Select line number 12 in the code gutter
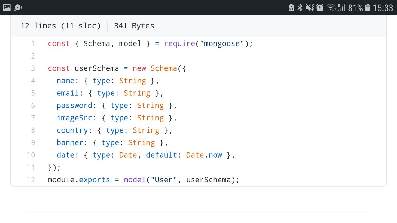Viewport: 397px width, 223px height. pos(31,180)
